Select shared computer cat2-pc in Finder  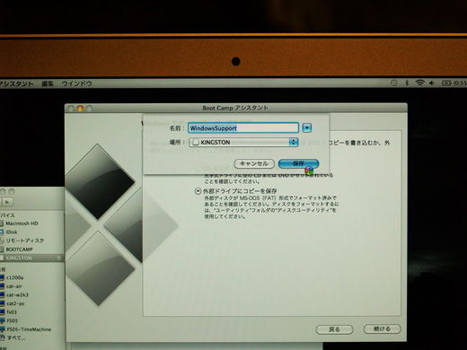click(x=15, y=303)
